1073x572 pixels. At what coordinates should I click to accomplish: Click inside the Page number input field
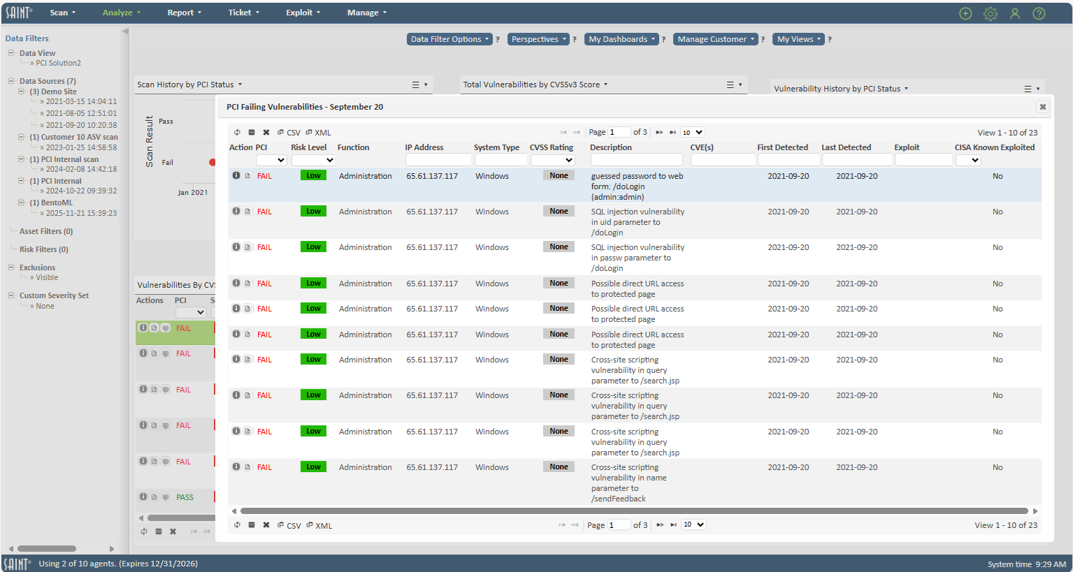point(619,132)
